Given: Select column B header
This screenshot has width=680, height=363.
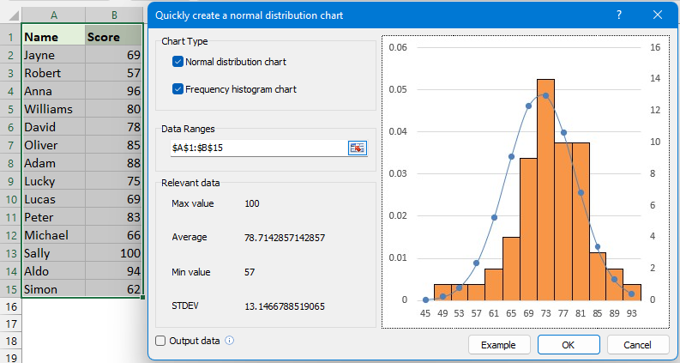Looking at the screenshot, I should pos(114,15).
